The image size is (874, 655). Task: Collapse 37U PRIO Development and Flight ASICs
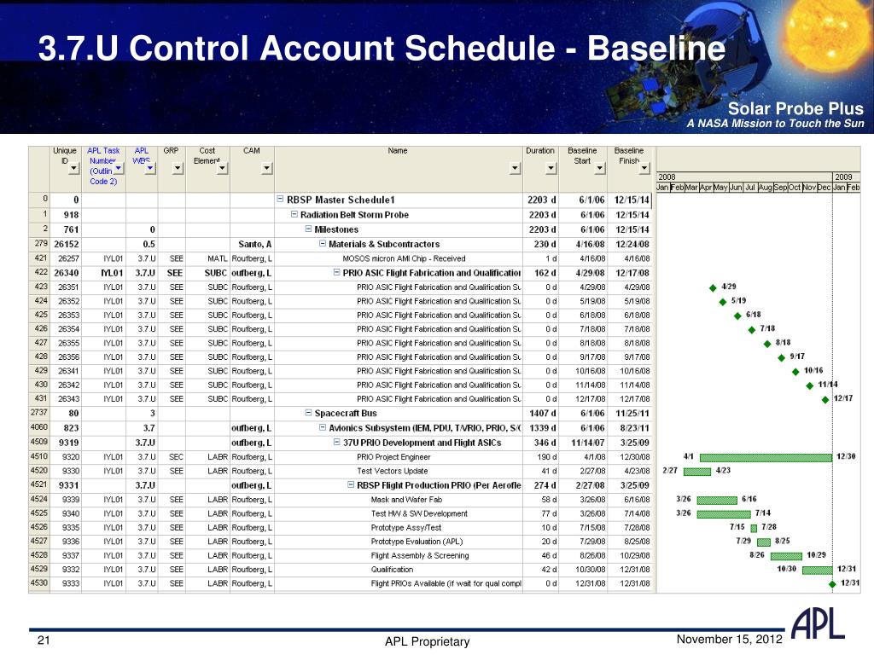[336, 443]
